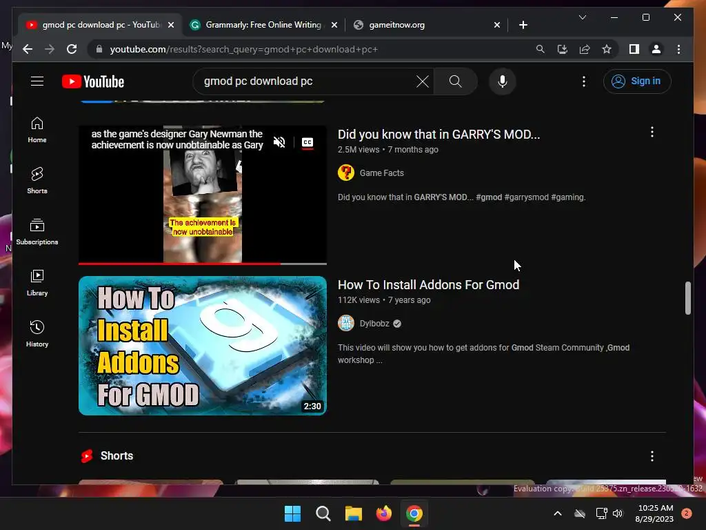The height and width of the screenshot is (530, 706).
Task: Reload the current page
Action: pyautogui.click(x=72, y=49)
